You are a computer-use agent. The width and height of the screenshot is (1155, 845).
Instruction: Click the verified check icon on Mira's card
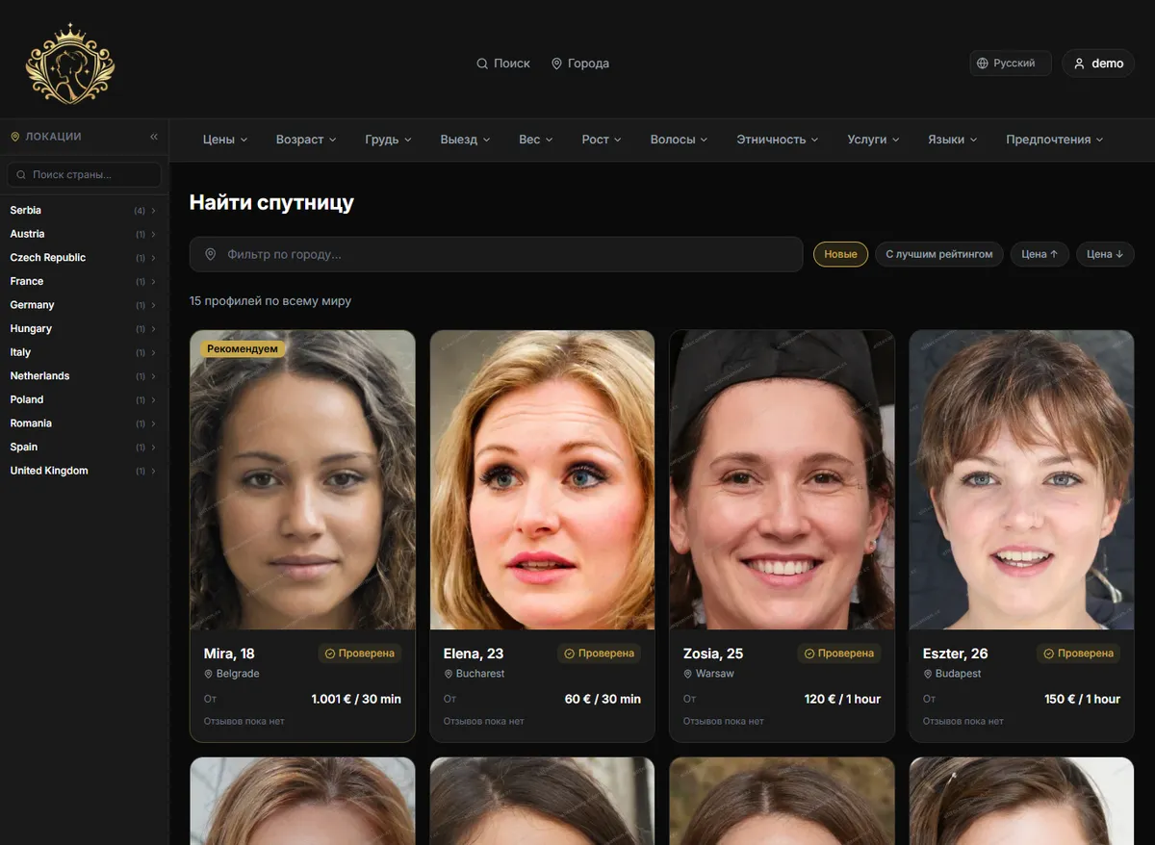click(x=330, y=653)
